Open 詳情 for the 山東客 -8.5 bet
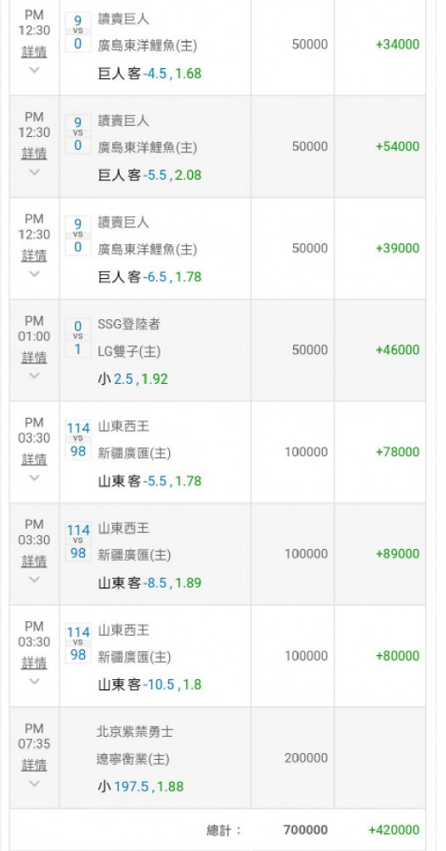Image resolution: width=446 pixels, height=851 pixels. tap(34, 561)
